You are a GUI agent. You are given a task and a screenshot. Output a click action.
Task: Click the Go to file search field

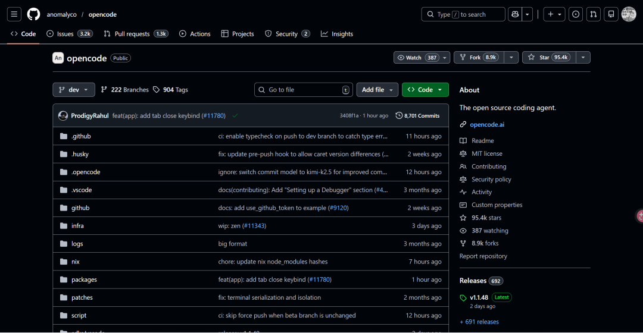click(x=304, y=90)
